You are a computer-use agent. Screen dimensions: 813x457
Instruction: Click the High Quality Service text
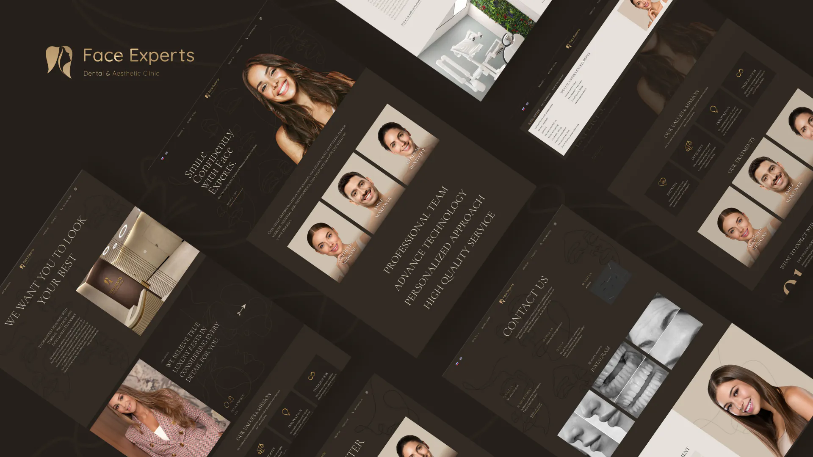tap(459, 260)
